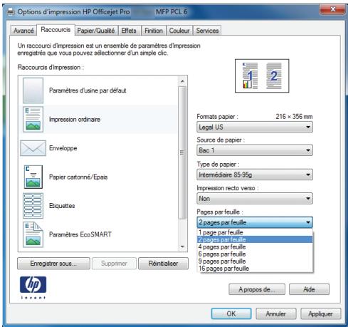Image resolution: width=348 pixels, height=327 pixels.
Task: Select Papier cartonné/Epais label
Action: click(x=78, y=177)
